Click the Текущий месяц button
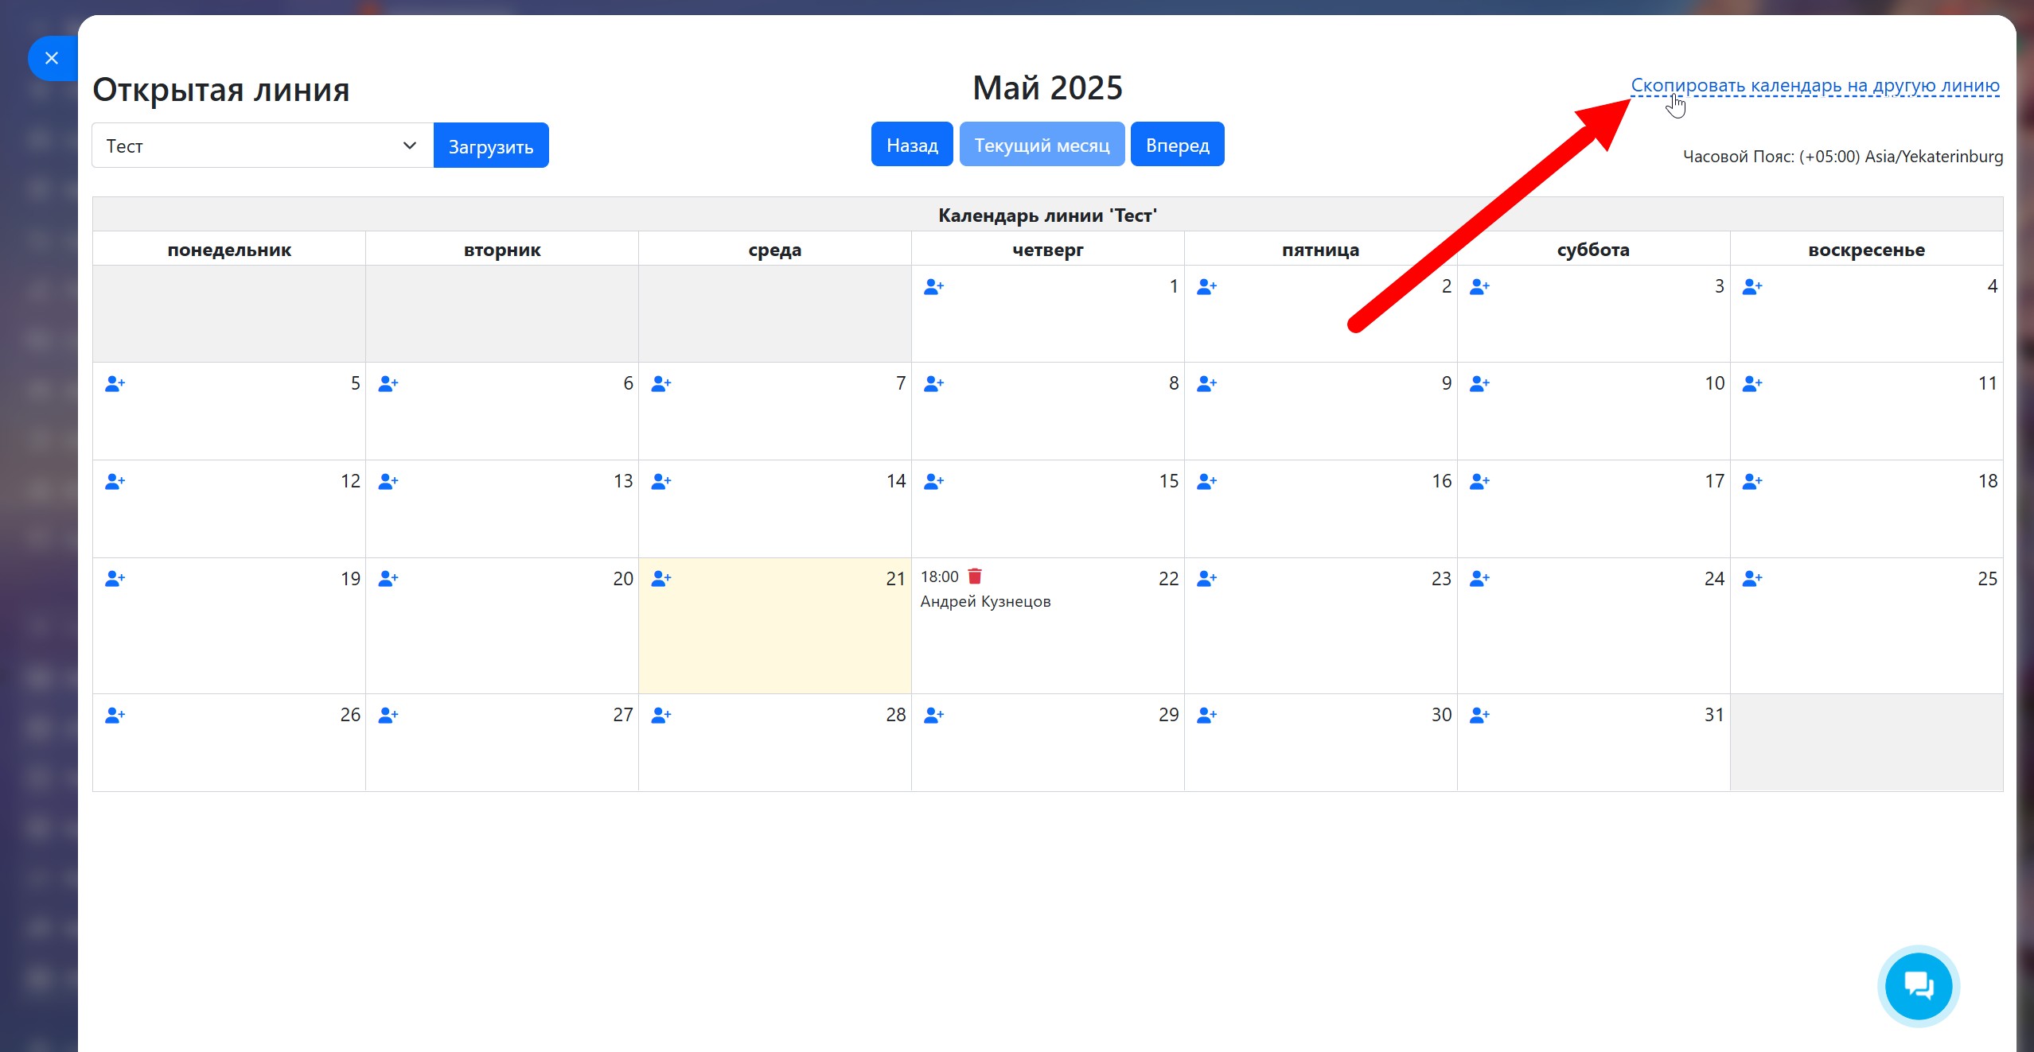The image size is (2034, 1052). pos(1041,146)
